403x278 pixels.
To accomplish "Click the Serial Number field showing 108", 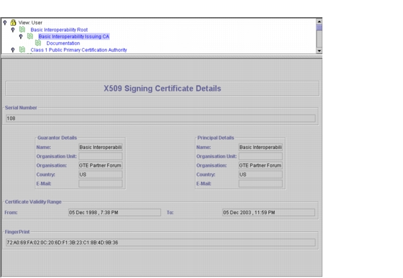I will [161, 119].
